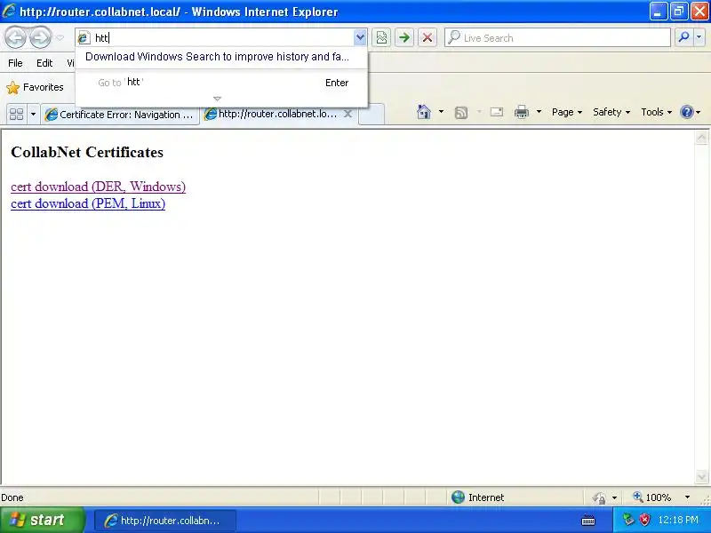Open the Tools menu
Screen dimensions: 711x533
pyautogui.click(x=656, y=113)
